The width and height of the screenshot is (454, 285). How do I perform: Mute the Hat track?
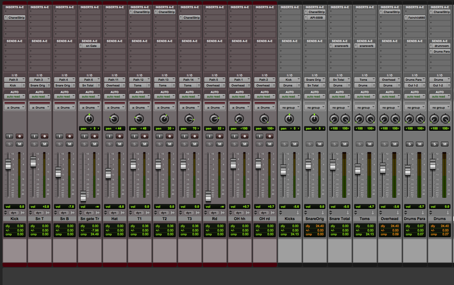[x=120, y=144]
